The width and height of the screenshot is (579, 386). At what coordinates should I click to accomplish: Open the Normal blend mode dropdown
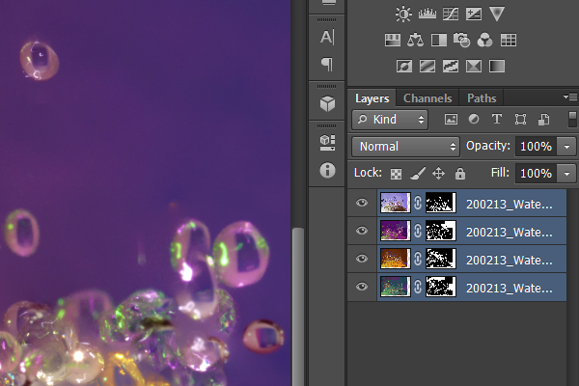tap(405, 147)
